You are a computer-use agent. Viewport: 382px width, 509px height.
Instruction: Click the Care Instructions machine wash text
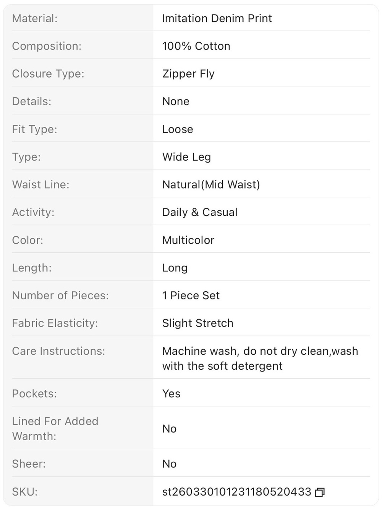tap(260, 359)
